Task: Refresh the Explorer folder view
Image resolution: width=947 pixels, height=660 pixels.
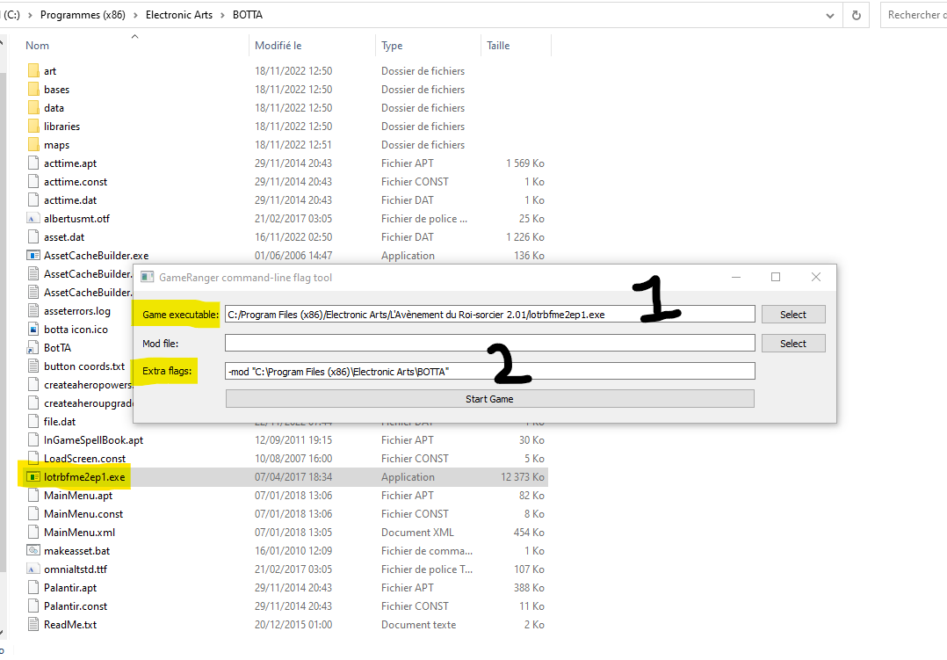Action: pos(857,15)
